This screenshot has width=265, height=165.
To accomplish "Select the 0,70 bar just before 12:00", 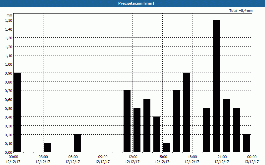I will [127, 121].
